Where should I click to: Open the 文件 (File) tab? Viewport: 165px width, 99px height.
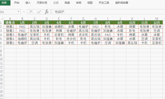[x=5, y=3]
